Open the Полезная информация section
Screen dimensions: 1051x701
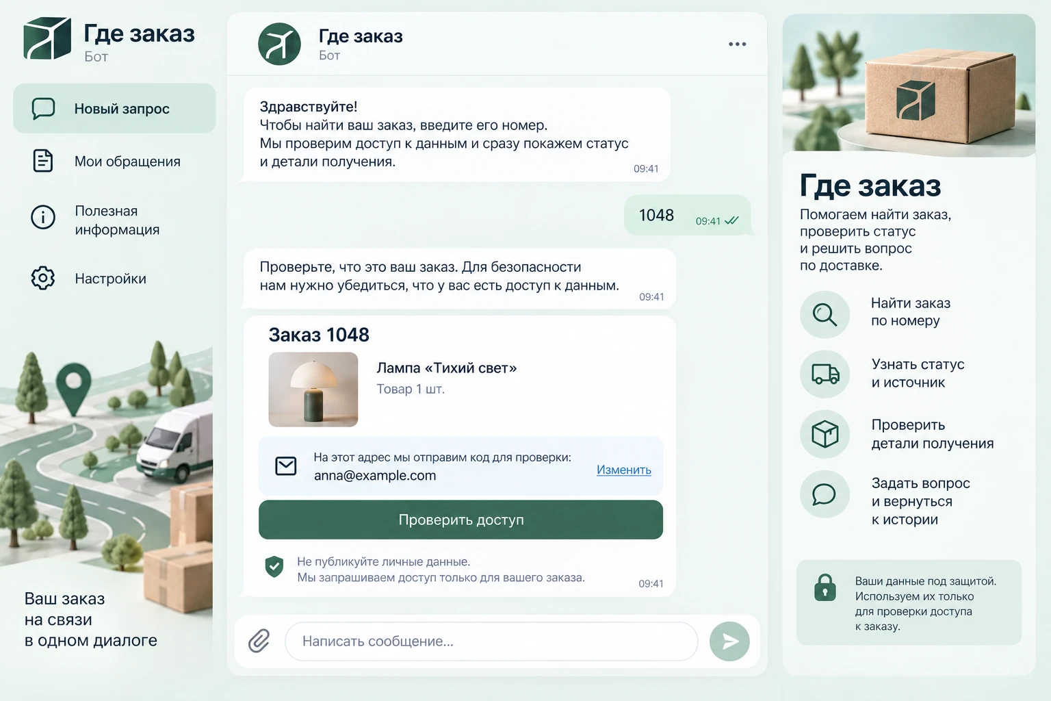(114, 220)
